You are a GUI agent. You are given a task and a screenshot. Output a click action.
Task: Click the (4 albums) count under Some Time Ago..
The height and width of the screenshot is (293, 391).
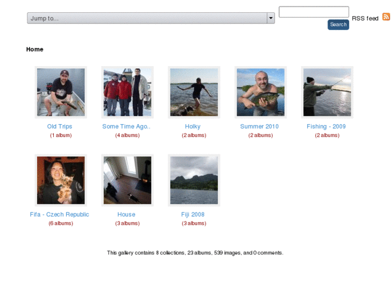pyautogui.click(x=127, y=135)
